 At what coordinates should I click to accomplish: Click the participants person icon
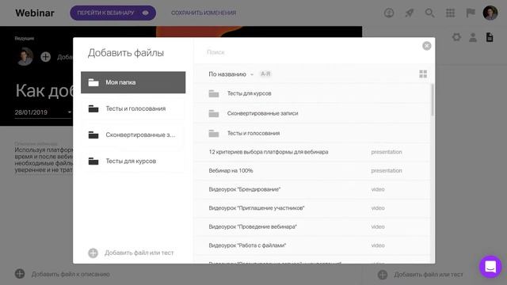473,37
